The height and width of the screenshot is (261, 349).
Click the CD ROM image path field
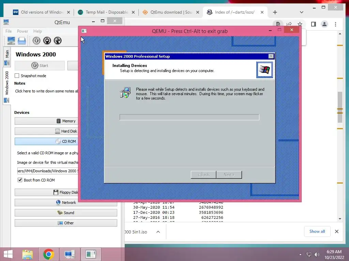coord(48,171)
